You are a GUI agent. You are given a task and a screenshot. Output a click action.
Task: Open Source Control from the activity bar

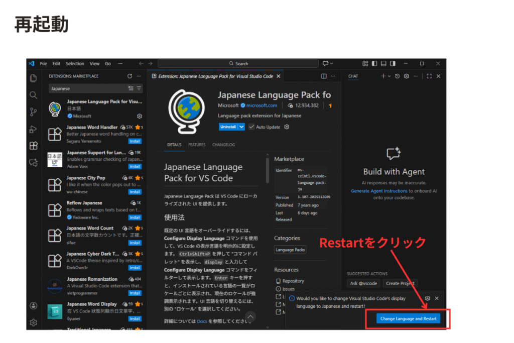click(x=34, y=111)
